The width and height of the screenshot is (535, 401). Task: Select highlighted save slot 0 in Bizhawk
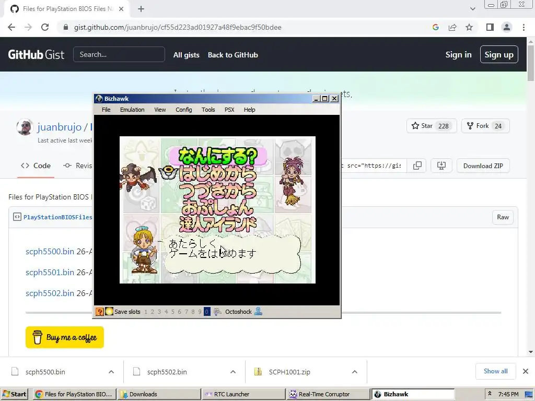pos(207,312)
